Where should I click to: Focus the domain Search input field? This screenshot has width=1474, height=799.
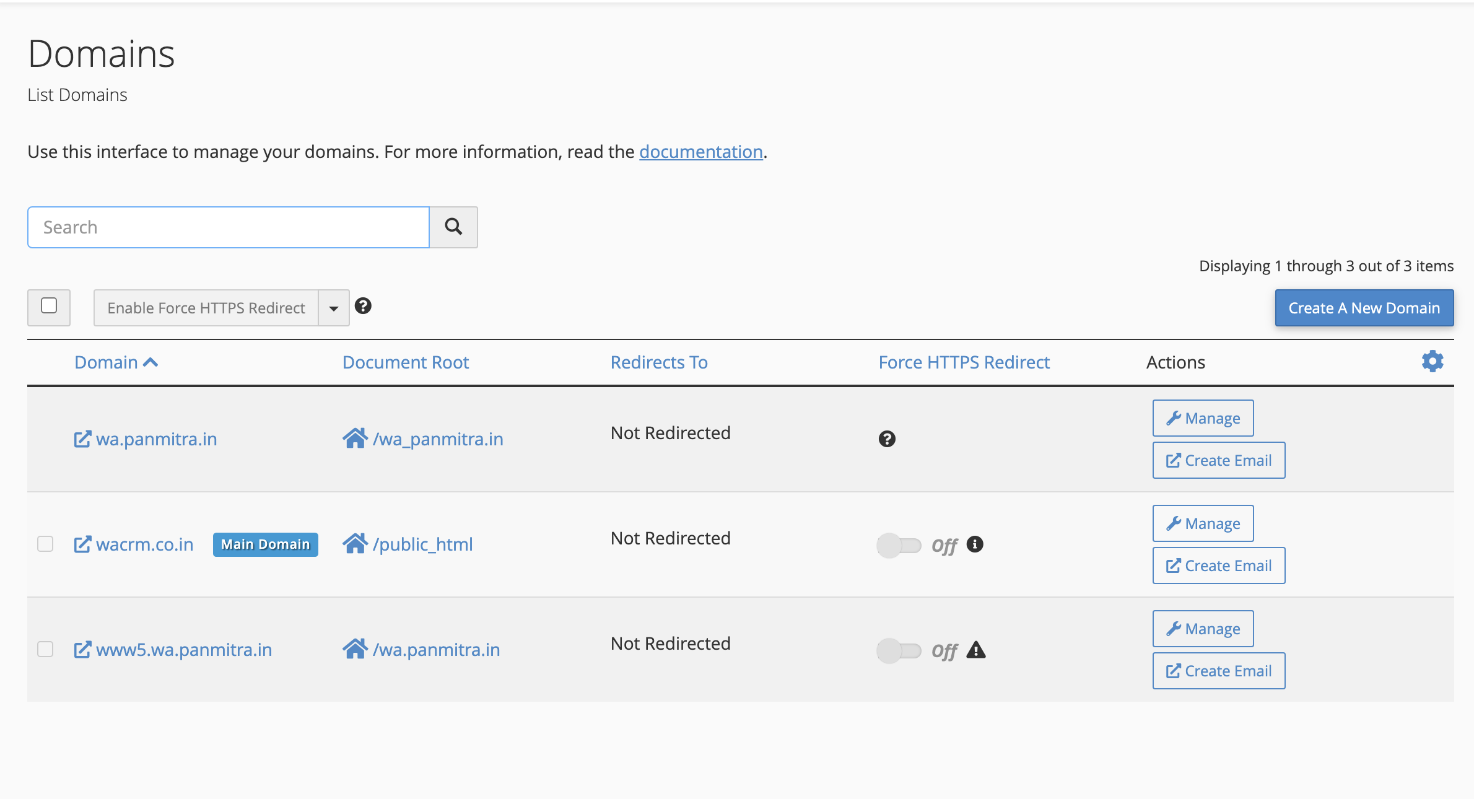click(228, 227)
